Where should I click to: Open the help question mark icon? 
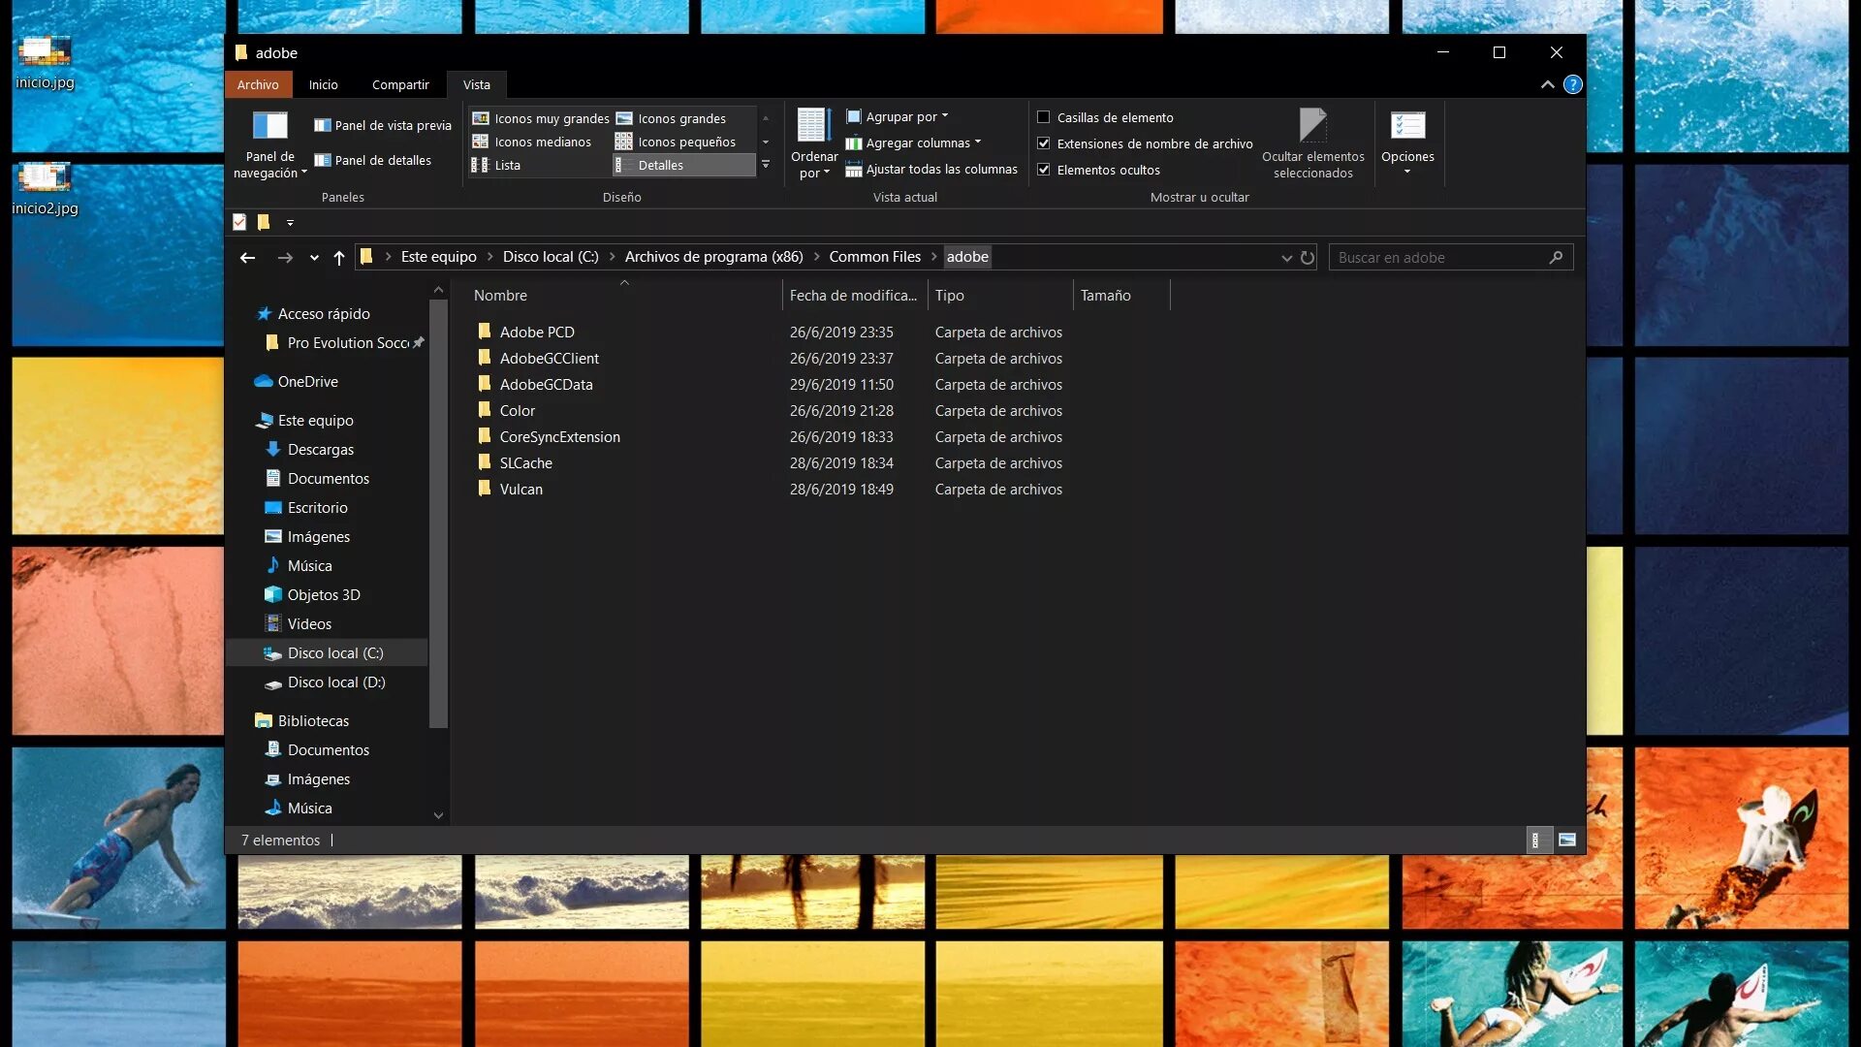click(x=1573, y=85)
